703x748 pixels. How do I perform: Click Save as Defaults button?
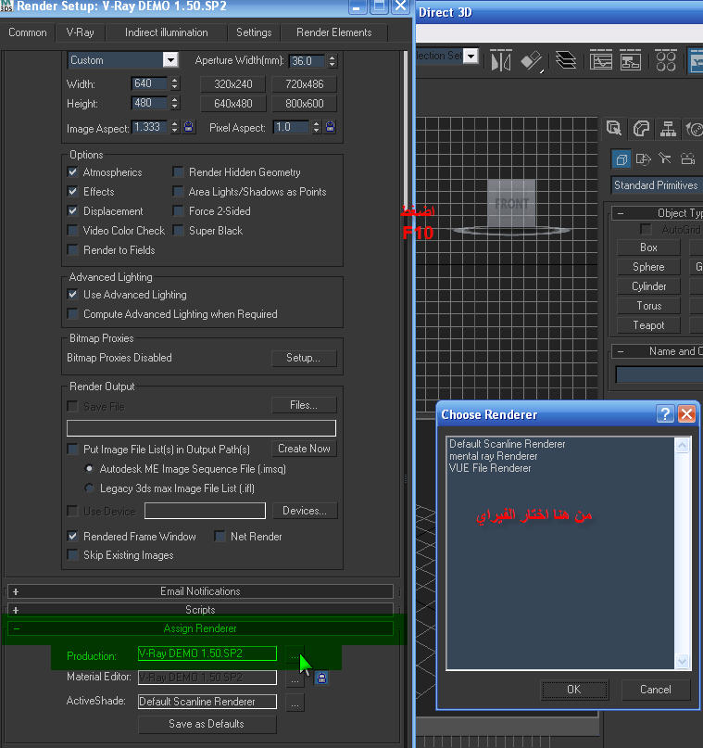pos(207,724)
